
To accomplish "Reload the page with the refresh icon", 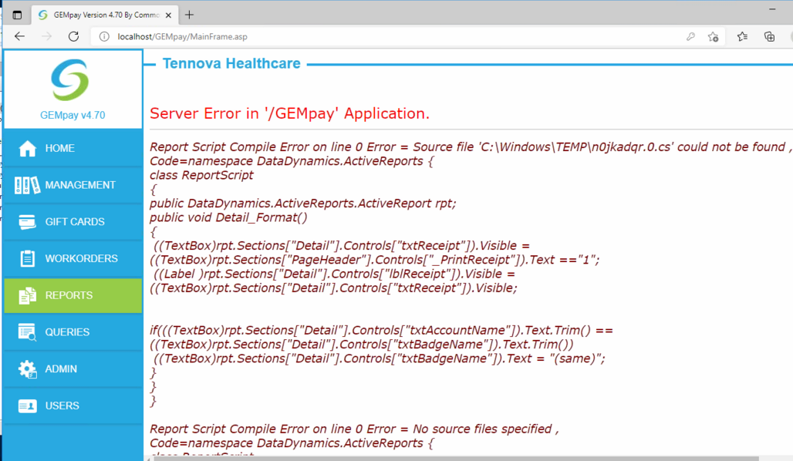I will (74, 36).
